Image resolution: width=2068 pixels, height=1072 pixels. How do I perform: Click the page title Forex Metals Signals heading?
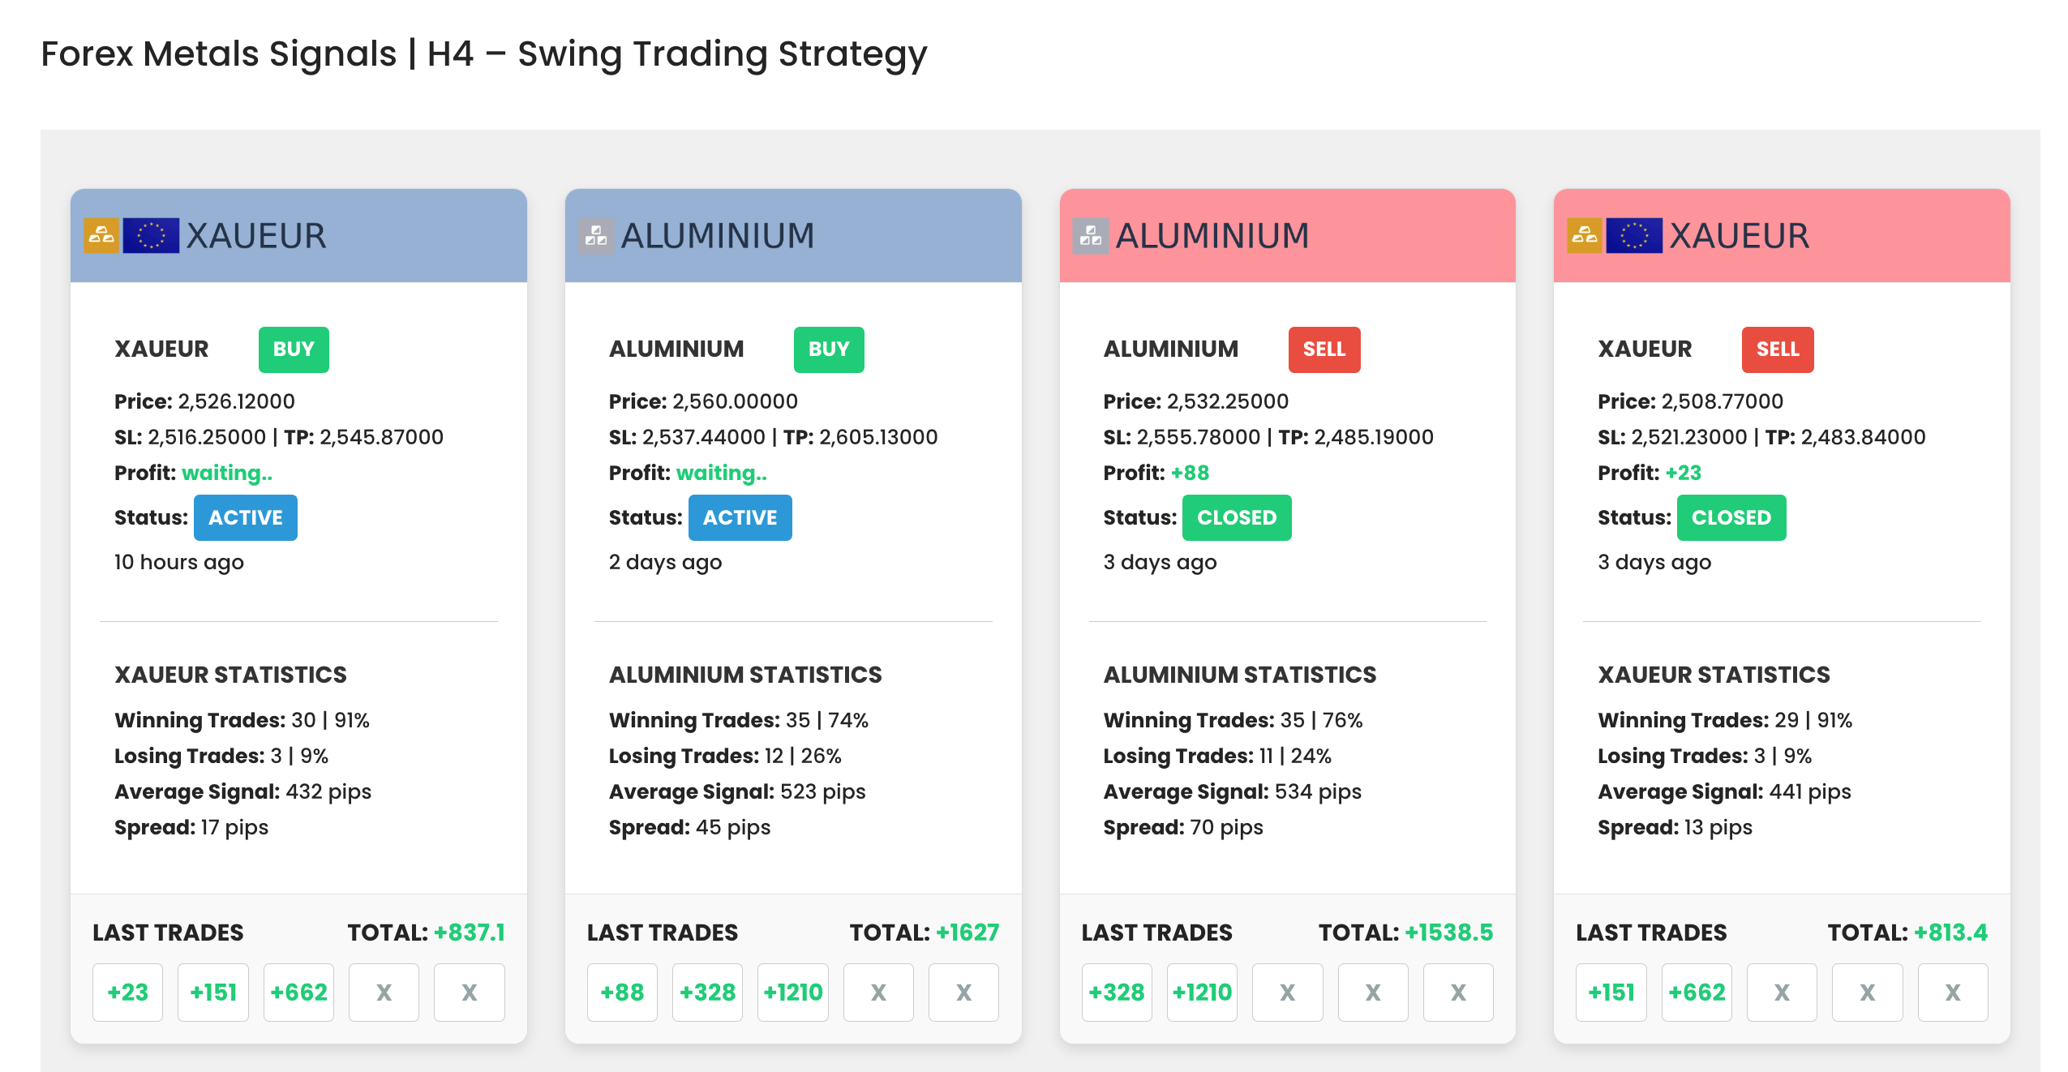pyautogui.click(x=484, y=54)
